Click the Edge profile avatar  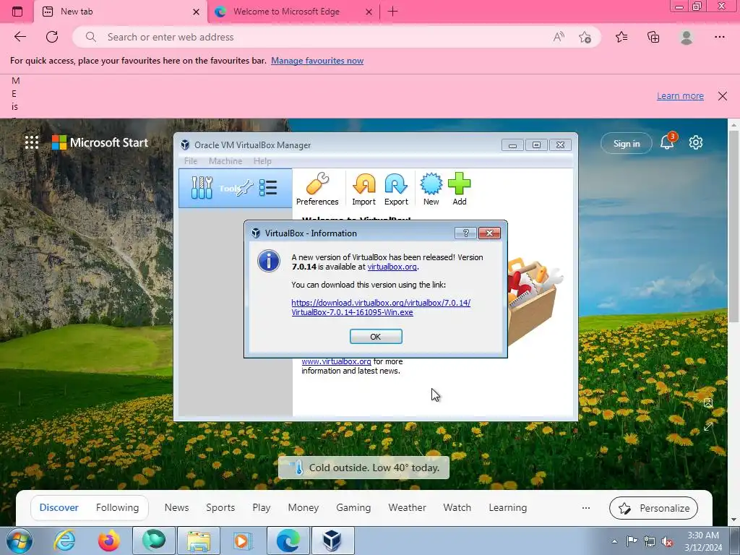click(x=687, y=37)
